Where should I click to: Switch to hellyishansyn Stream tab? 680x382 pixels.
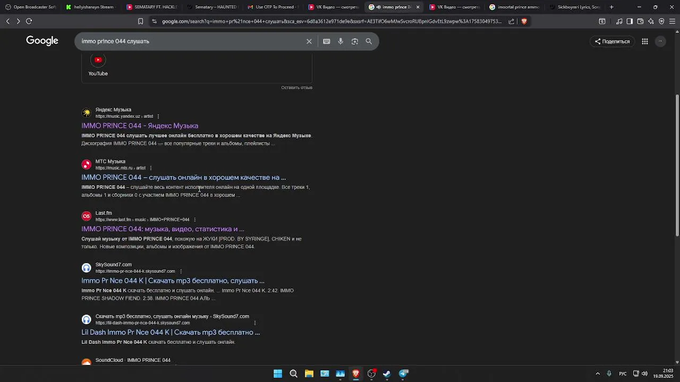pyautogui.click(x=91, y=7)
